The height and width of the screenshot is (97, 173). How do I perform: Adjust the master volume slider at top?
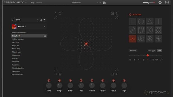click(149, 2)
